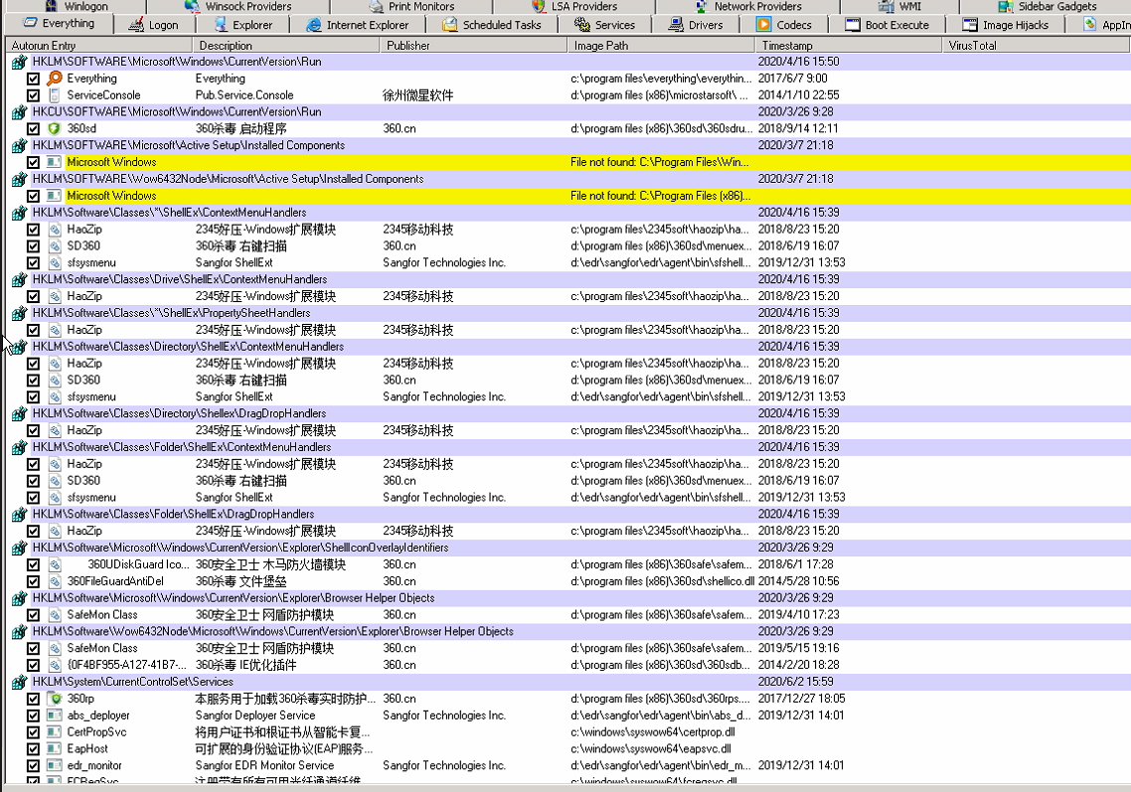Disable the 360UDiskGuard Icon overlay entry
The width and height of the screenshot is (1131, 792).
(x=33, y=564)
